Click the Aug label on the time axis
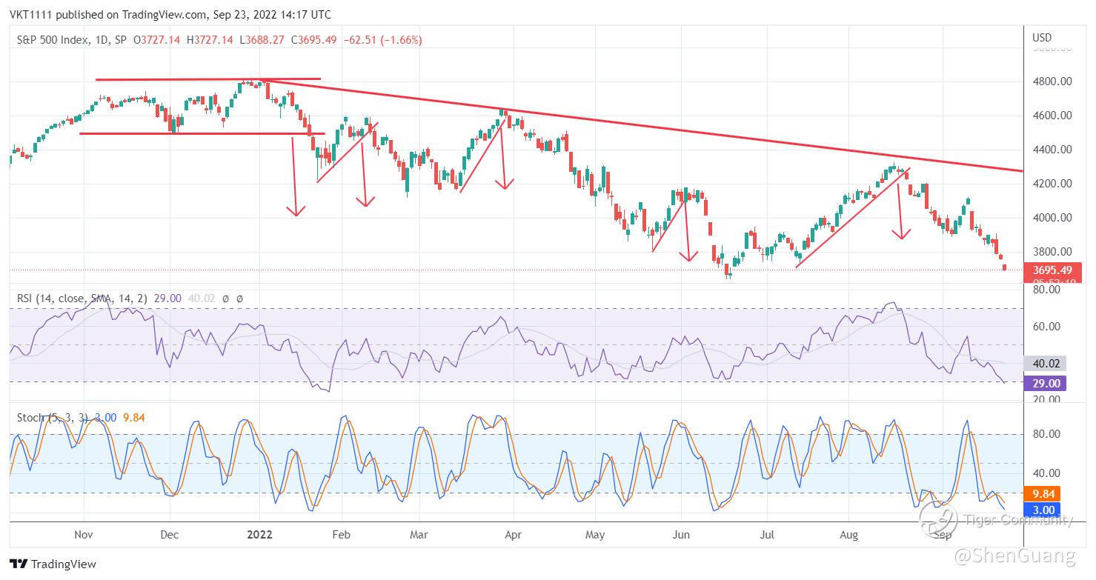This screenshot has height=580, width=1096. pyautogui.click(x=849, y=535)
